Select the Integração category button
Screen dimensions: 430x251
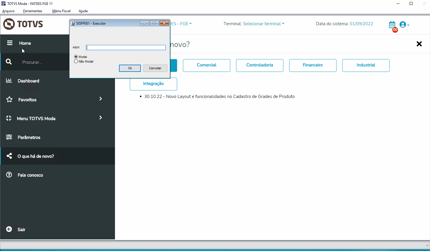click(x=153, y=84)
